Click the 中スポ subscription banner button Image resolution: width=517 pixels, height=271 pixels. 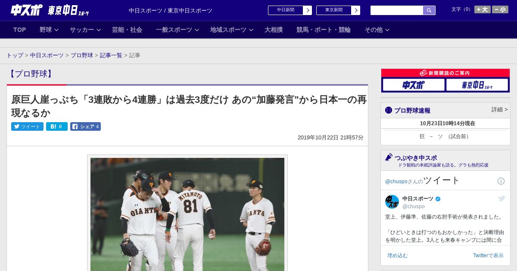click(414, 85)
